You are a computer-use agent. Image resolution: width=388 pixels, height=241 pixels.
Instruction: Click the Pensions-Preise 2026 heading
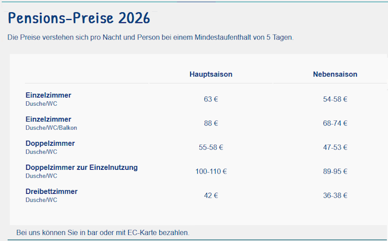coord(79,18)
